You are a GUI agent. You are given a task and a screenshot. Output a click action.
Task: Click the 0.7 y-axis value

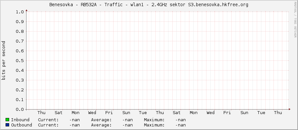click(x=20, y=41)
